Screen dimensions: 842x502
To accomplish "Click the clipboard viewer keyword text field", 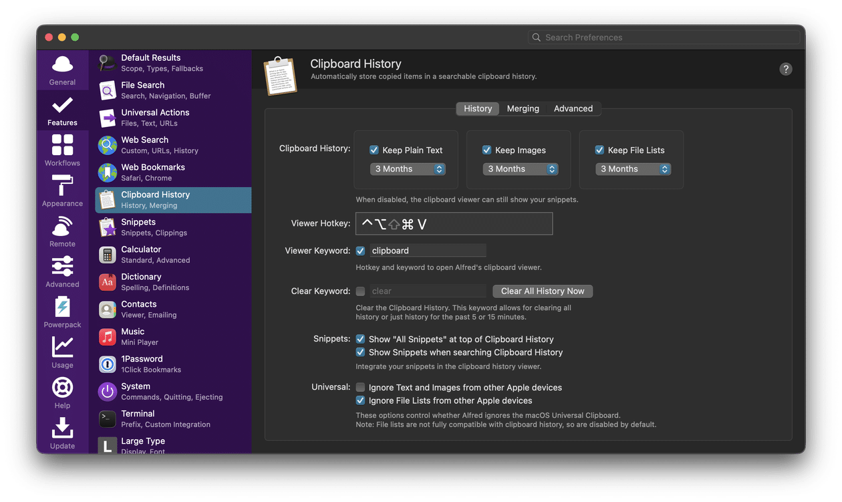I will [x=427, y=251].
